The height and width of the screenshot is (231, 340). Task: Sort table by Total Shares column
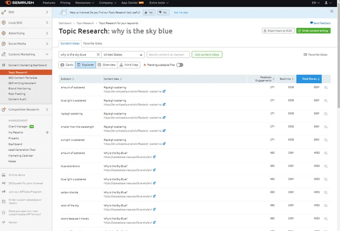pos(309,79)
